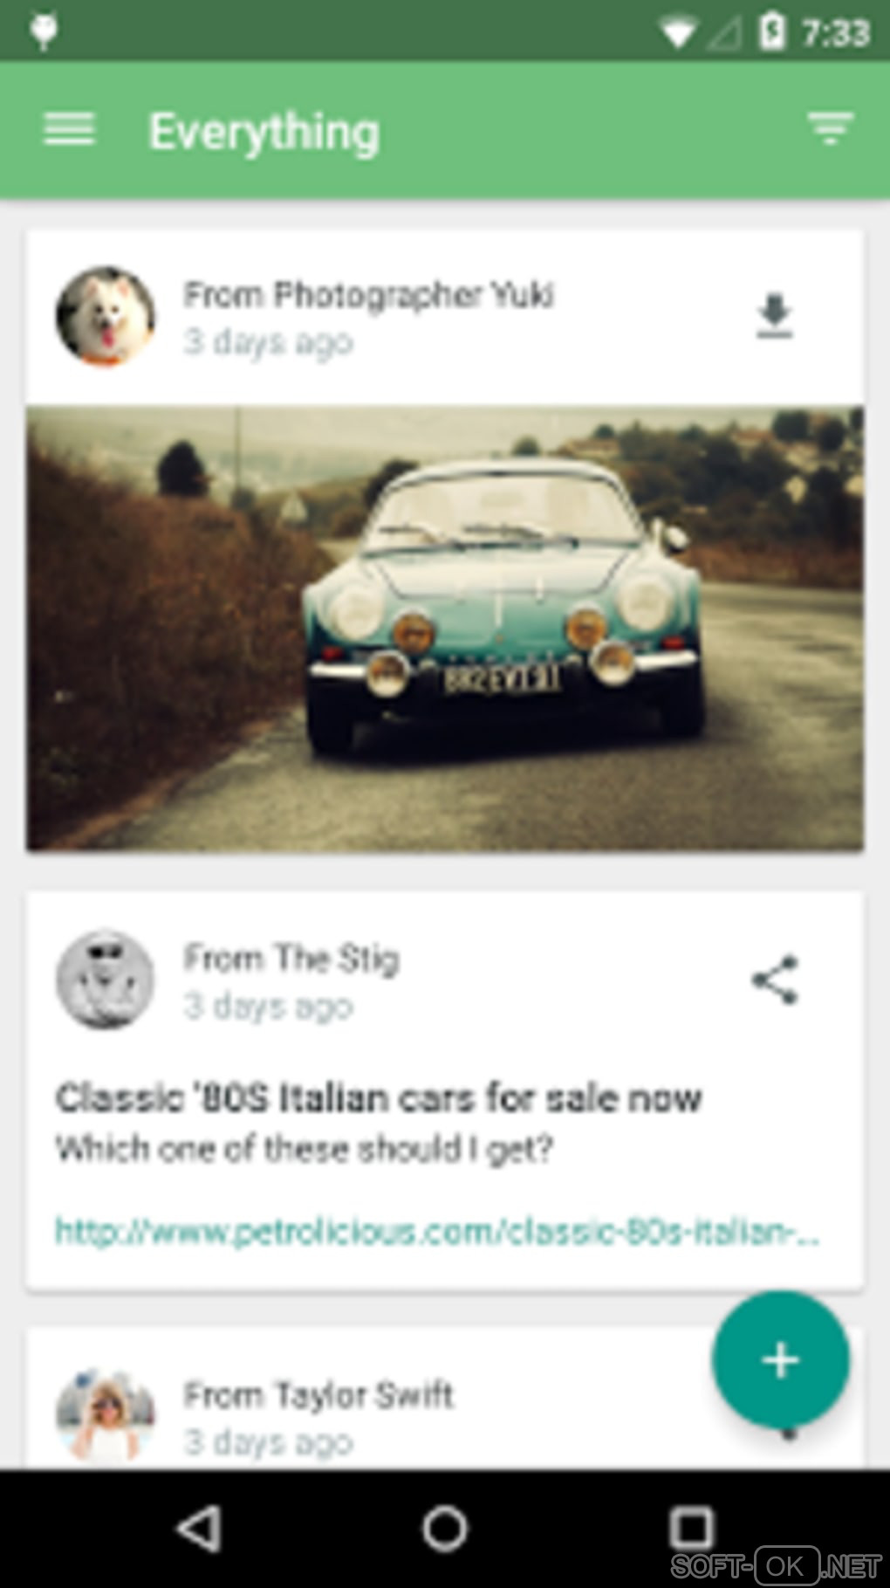Select the From Taylor Swift sender name
The image size is (890, 1588).
(318, 1394)
